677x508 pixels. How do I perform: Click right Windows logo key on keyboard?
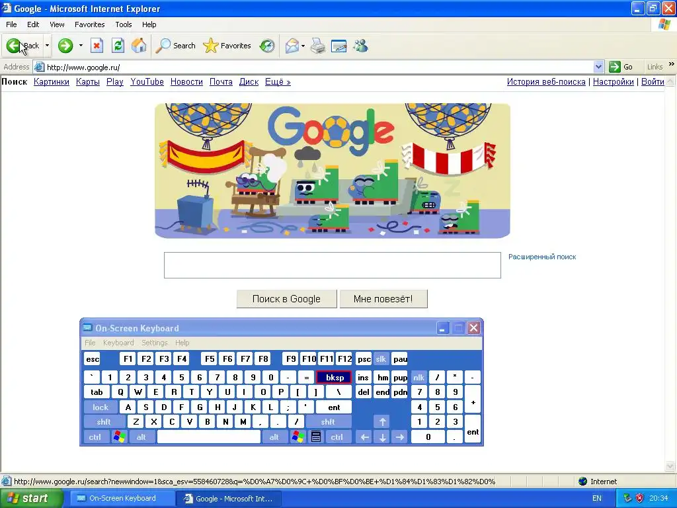coord(298,437)
